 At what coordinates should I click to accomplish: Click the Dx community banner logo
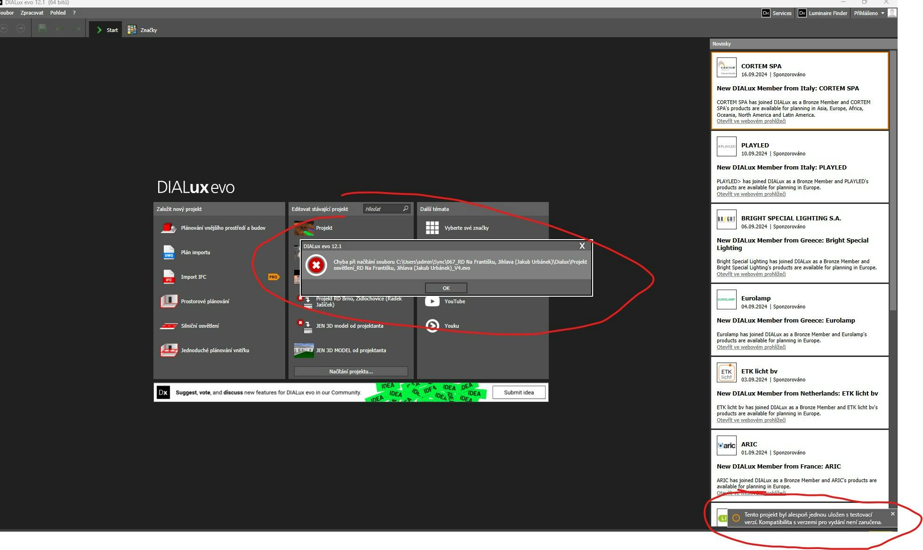tap(163, 392)
